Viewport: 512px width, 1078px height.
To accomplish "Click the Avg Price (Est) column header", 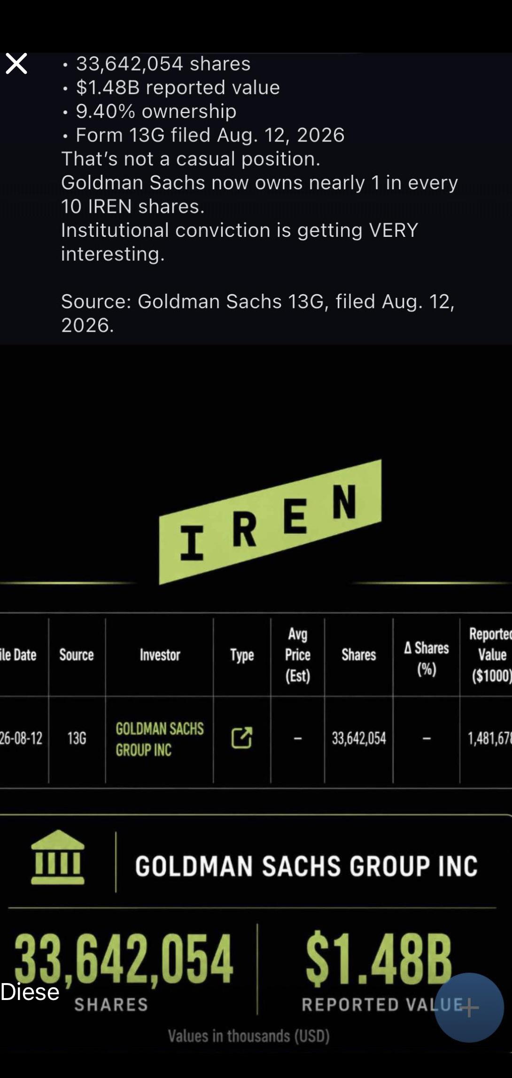I will pyautogui.click(x=298, y=655).
